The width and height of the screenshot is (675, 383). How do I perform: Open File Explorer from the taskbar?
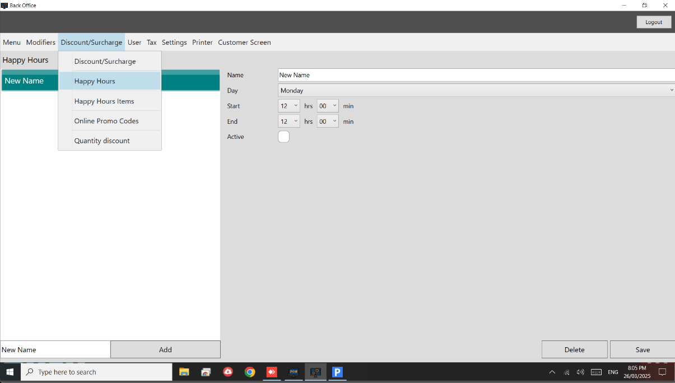184,372
